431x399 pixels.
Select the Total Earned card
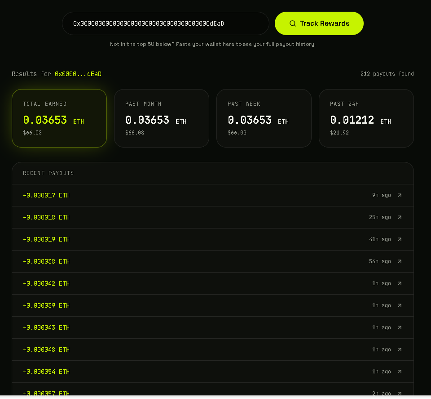[59, 118]
